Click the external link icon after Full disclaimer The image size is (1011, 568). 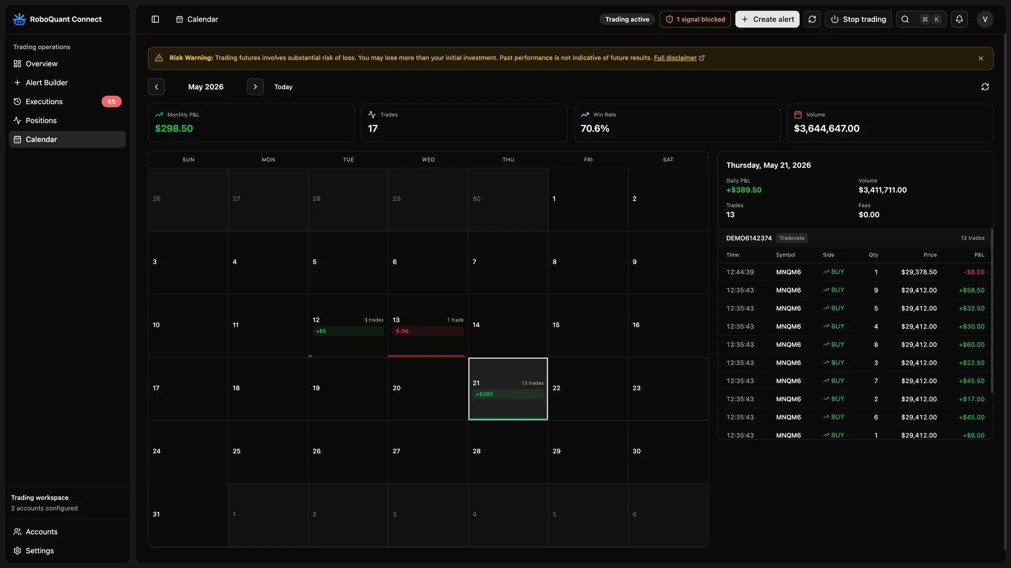[701, 58]
